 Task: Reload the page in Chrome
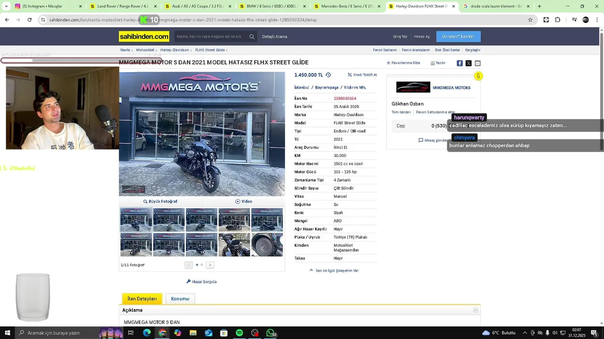click(29, 20)
